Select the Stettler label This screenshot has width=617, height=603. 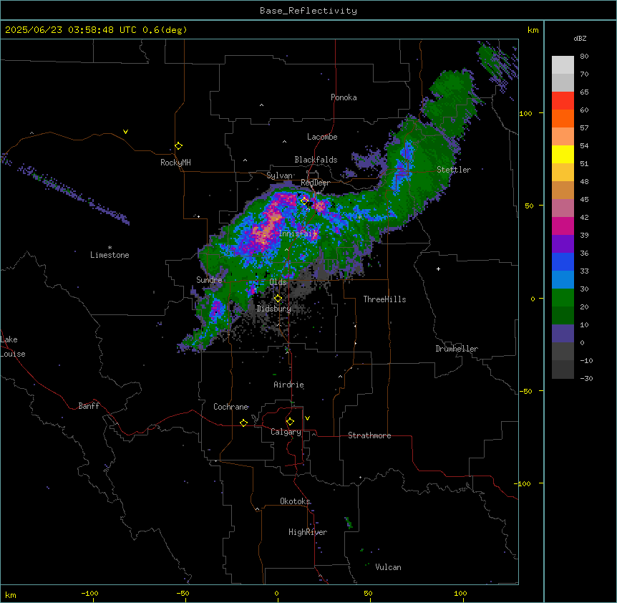coord(454,170)
